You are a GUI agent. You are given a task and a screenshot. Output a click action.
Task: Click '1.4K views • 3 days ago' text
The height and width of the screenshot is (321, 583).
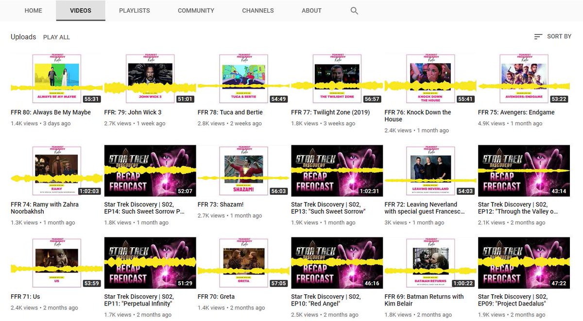[x=41, y=123]
